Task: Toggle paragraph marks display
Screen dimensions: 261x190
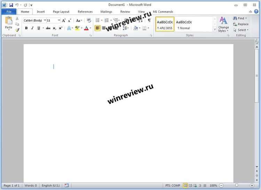Action: coord(149,20)
